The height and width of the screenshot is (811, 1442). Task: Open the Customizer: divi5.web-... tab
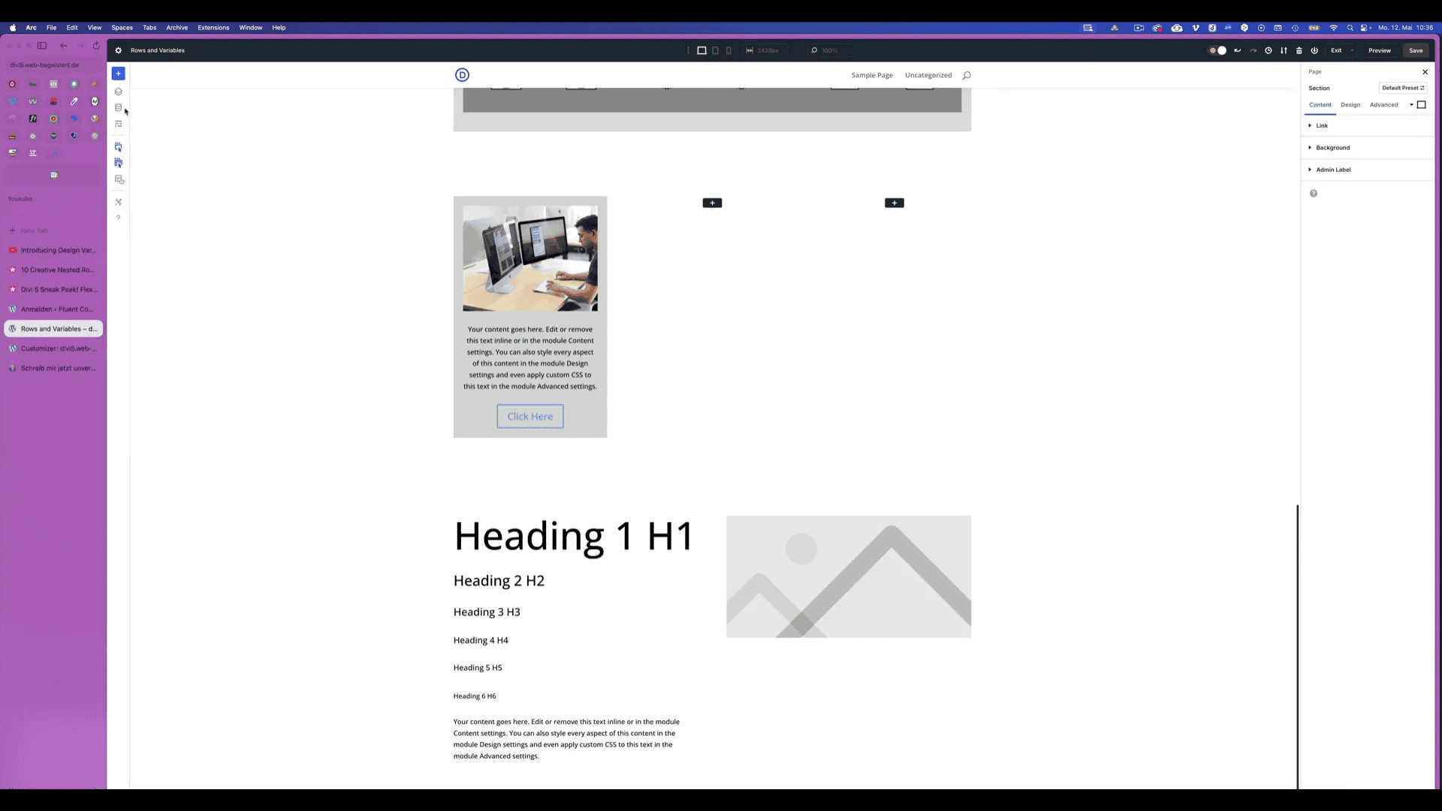pyautogui.click(x=53, y=348)
